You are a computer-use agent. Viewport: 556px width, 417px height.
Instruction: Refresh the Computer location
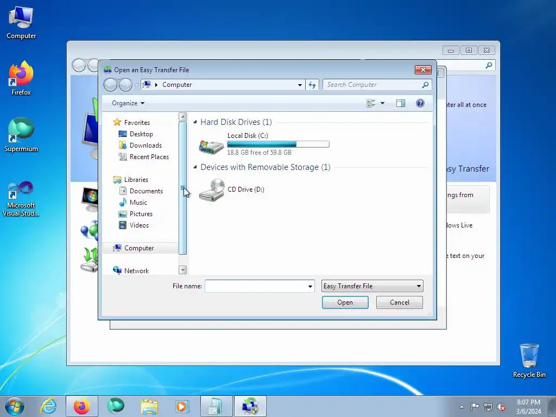point(312,85)
